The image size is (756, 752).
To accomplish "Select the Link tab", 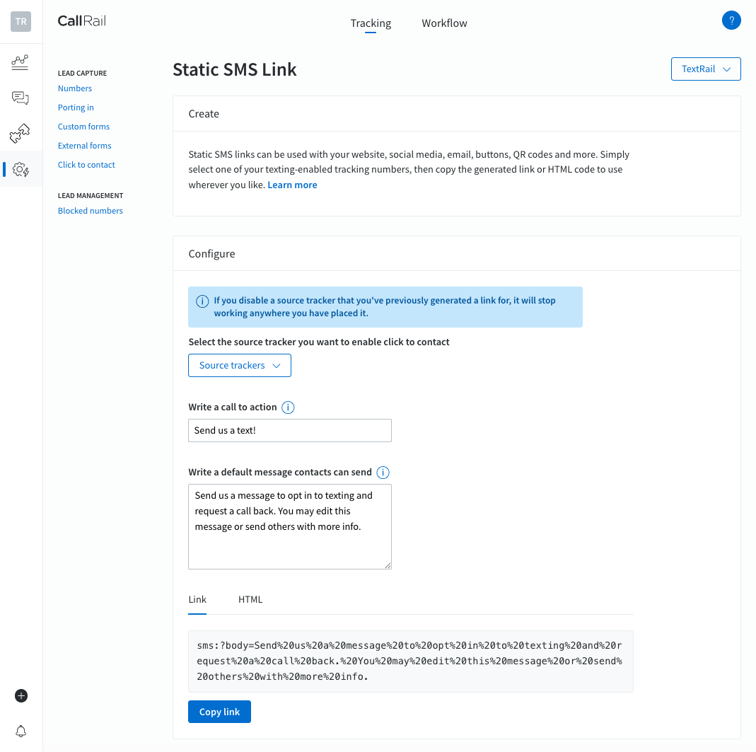I will click(x=197, y=600).
